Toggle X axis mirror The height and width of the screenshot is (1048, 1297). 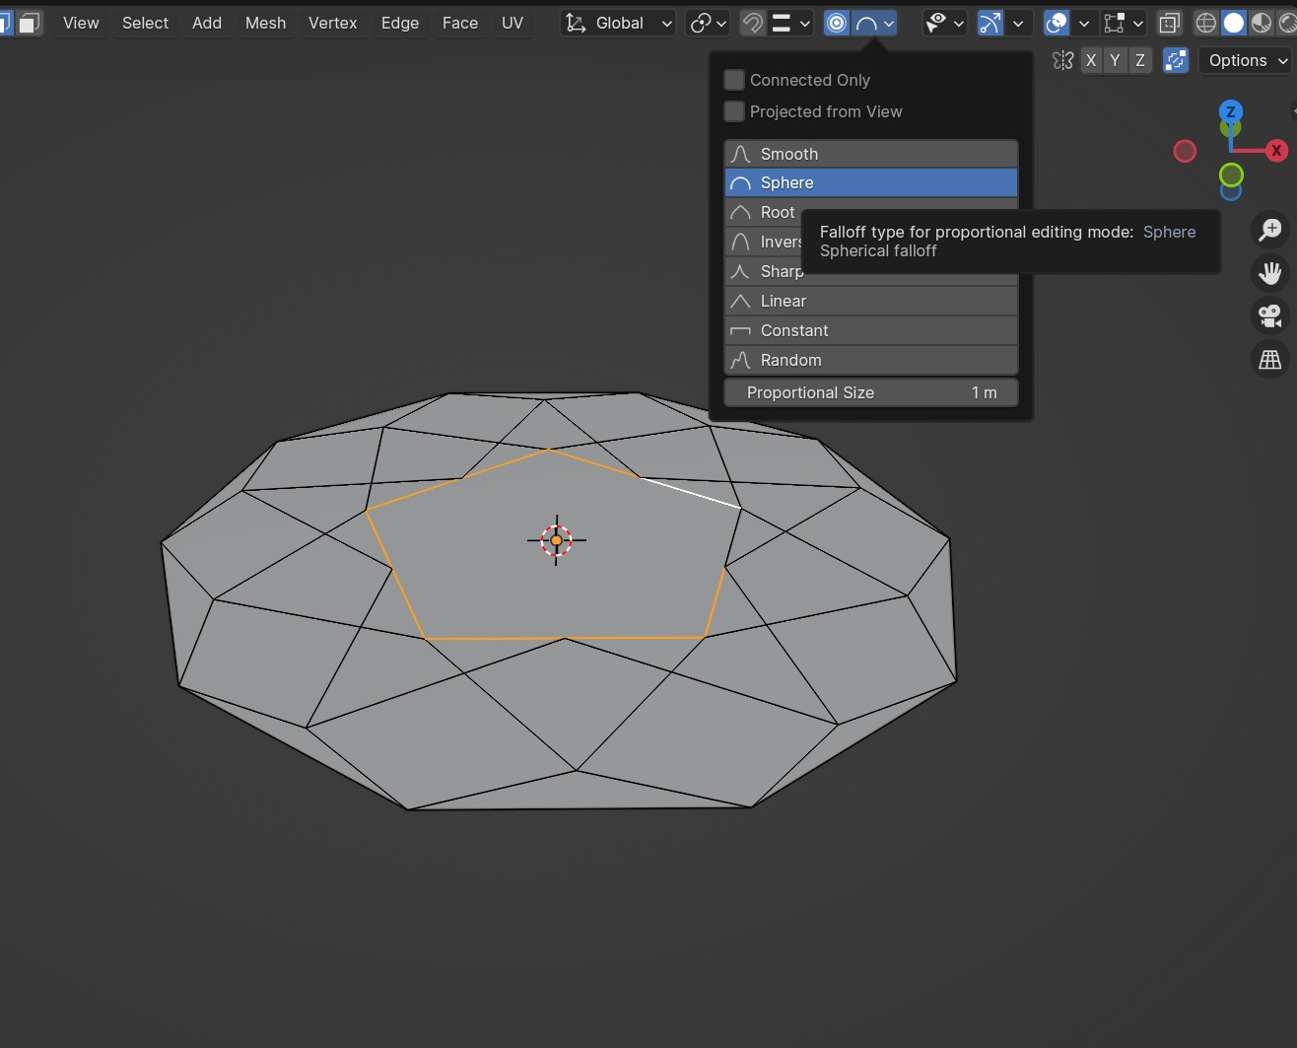pyautogui.click(x=1091, y=60)
